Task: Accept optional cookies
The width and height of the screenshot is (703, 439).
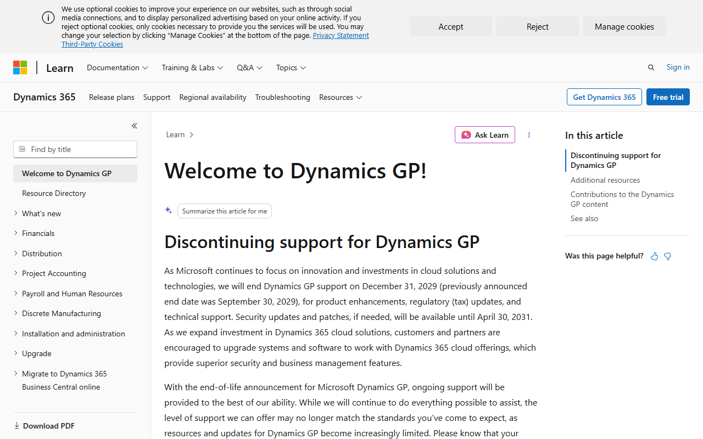Action: point(451,26)
